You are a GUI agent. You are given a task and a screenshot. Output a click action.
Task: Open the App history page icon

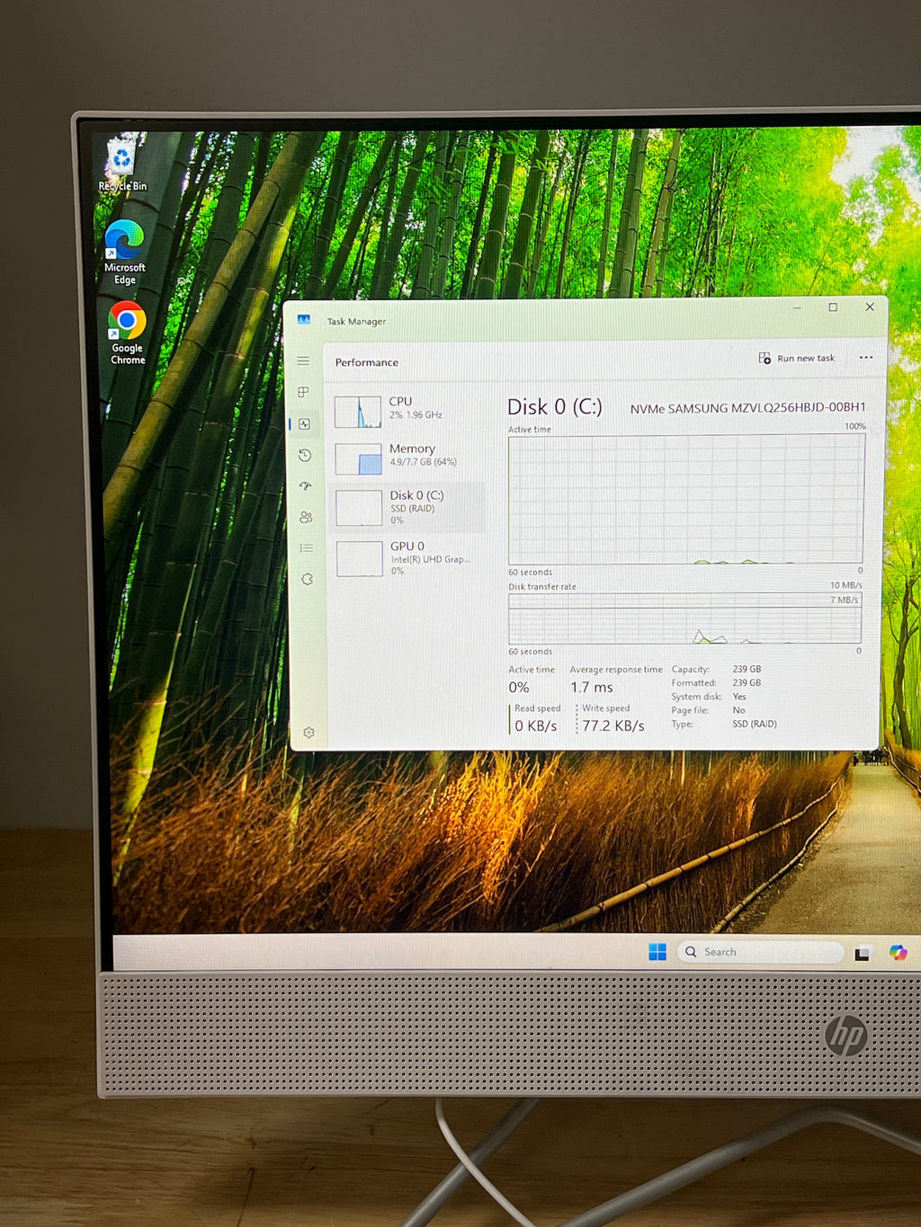click(305, 455)
